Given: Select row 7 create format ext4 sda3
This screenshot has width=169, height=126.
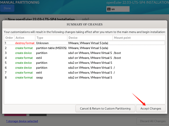Looking at the screenshot, I should 85,73.
